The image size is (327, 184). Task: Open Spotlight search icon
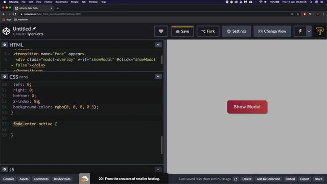pos(311,2)
